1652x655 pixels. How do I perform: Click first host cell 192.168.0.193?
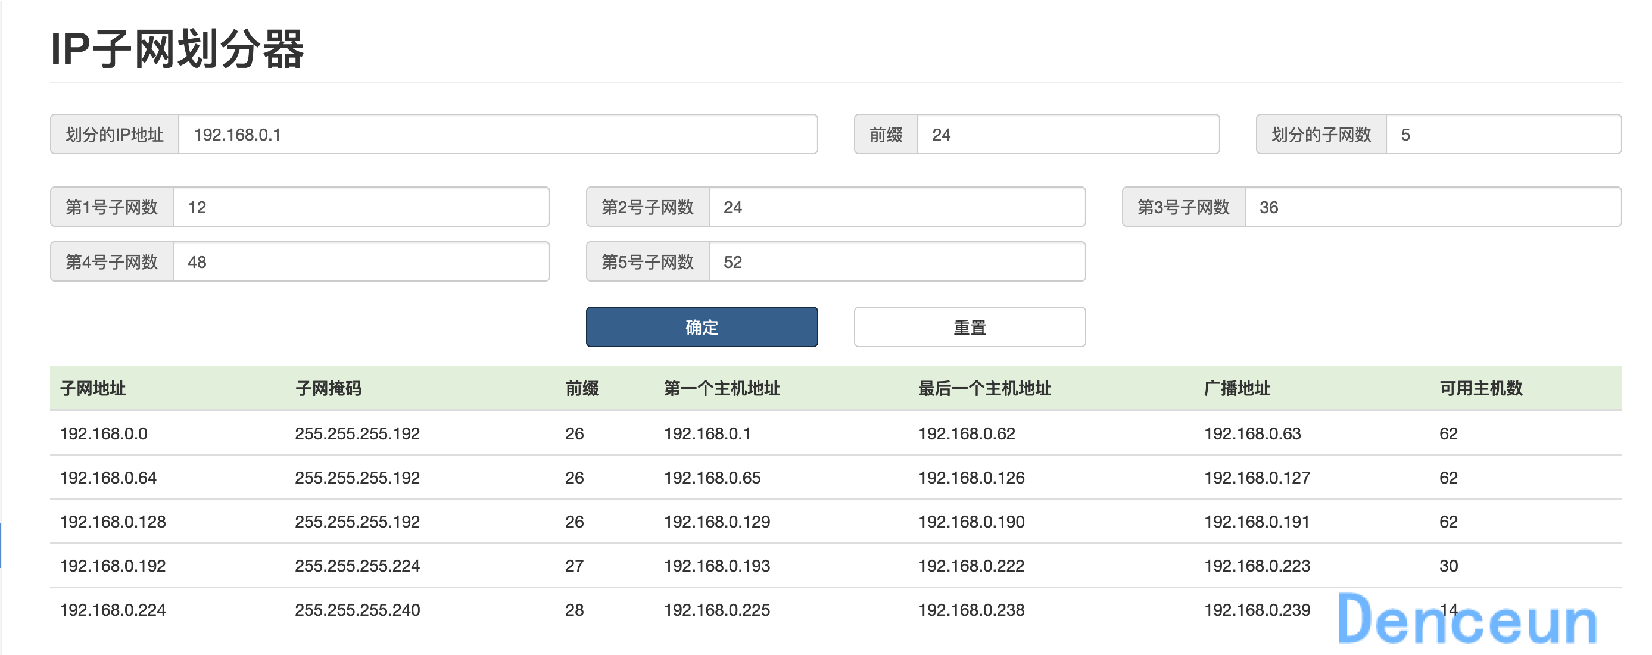(x=717, y=566)
